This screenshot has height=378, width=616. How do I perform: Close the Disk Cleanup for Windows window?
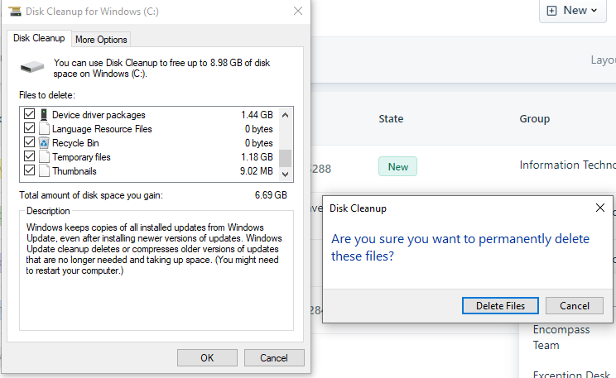pos(298,11)
